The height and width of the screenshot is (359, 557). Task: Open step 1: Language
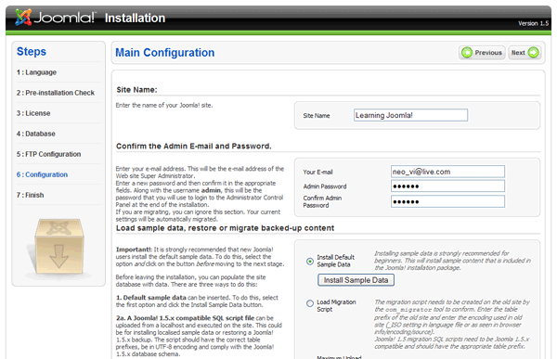[x=36, y=72]
